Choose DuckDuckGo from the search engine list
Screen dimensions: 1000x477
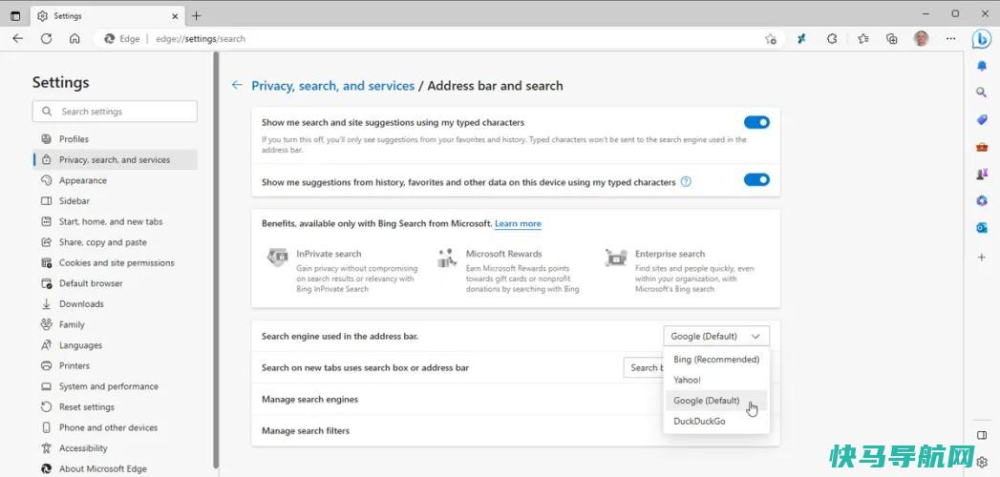(716, 421)
